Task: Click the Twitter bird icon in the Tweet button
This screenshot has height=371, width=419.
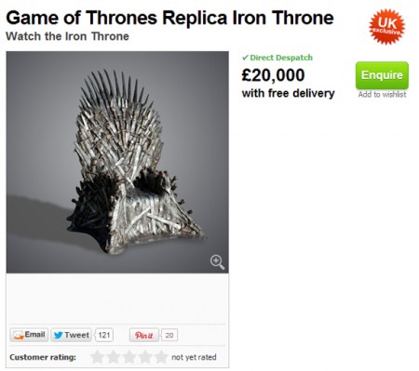Action: (x=58, y=335)
